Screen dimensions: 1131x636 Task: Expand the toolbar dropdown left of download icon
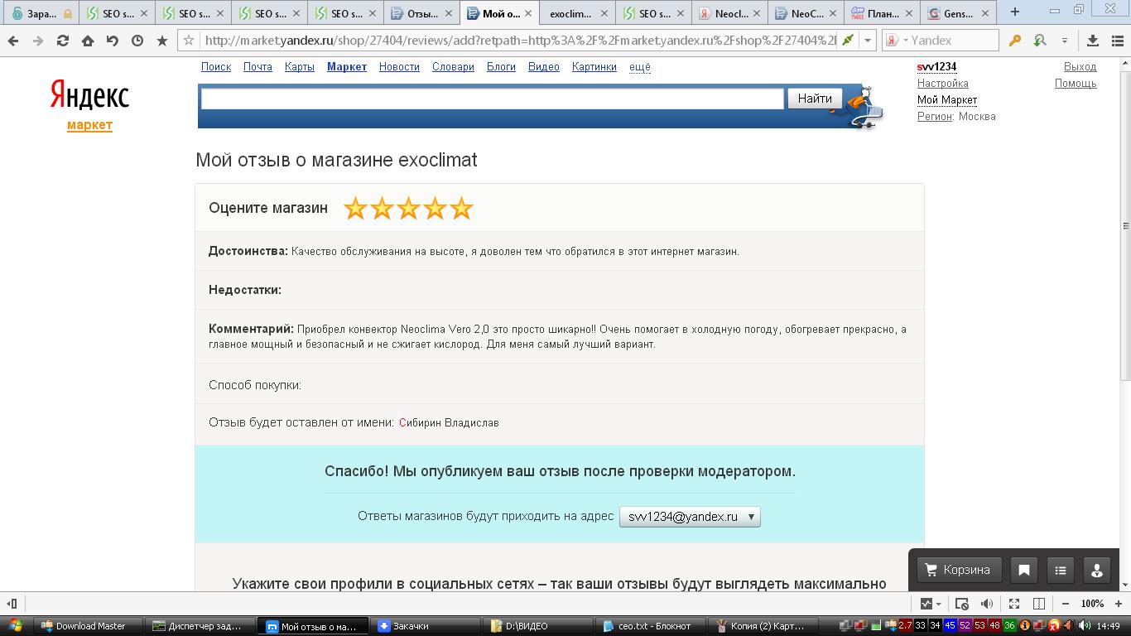click(x=1065, y=41)
